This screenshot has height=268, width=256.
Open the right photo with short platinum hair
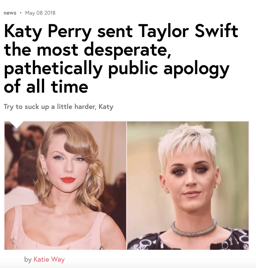coord(188,186)
